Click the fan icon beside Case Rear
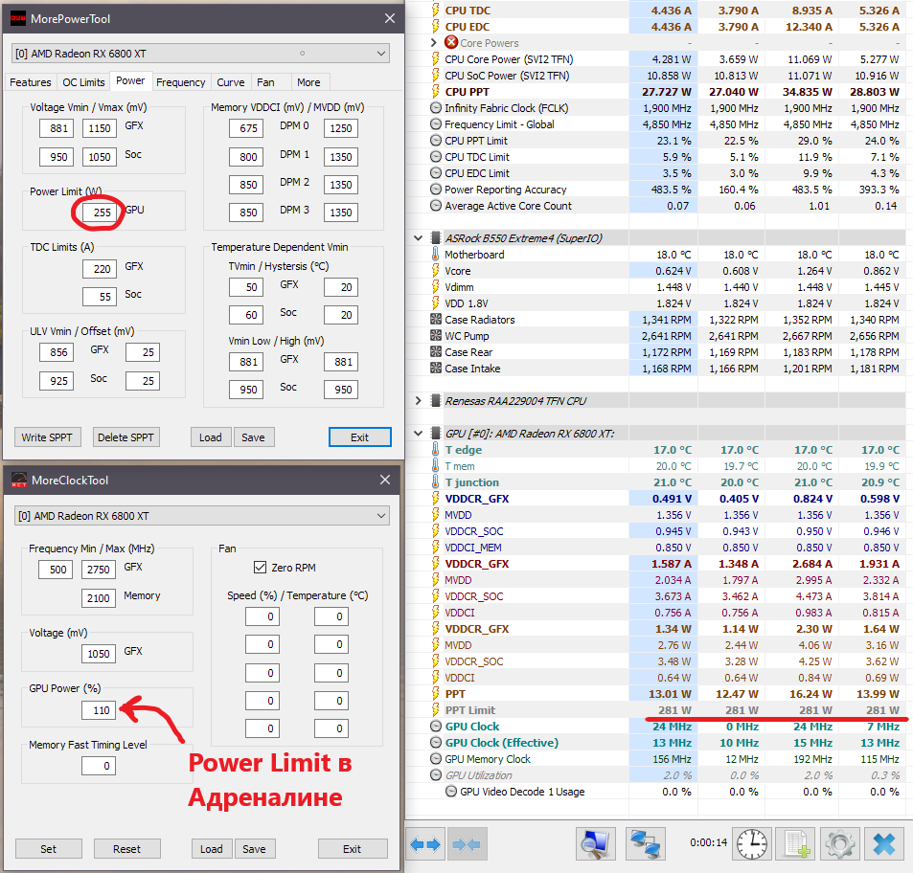913x873 pixels. (x=436, y=352)
